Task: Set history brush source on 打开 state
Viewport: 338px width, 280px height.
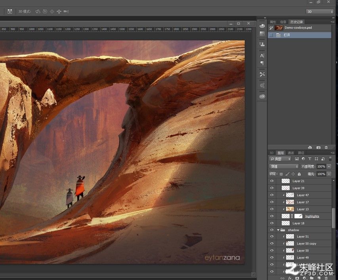Action: coord(271,35)
